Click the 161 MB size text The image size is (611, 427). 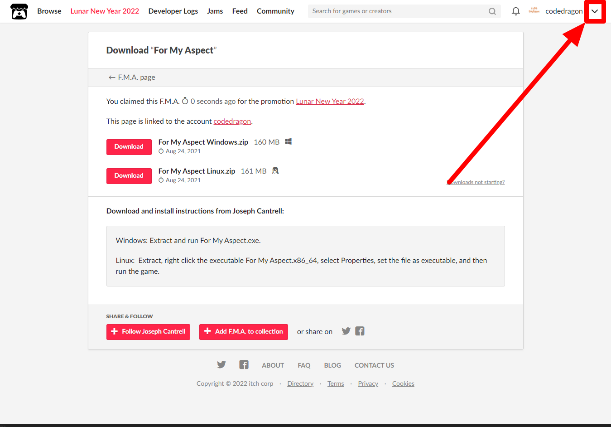254,171
